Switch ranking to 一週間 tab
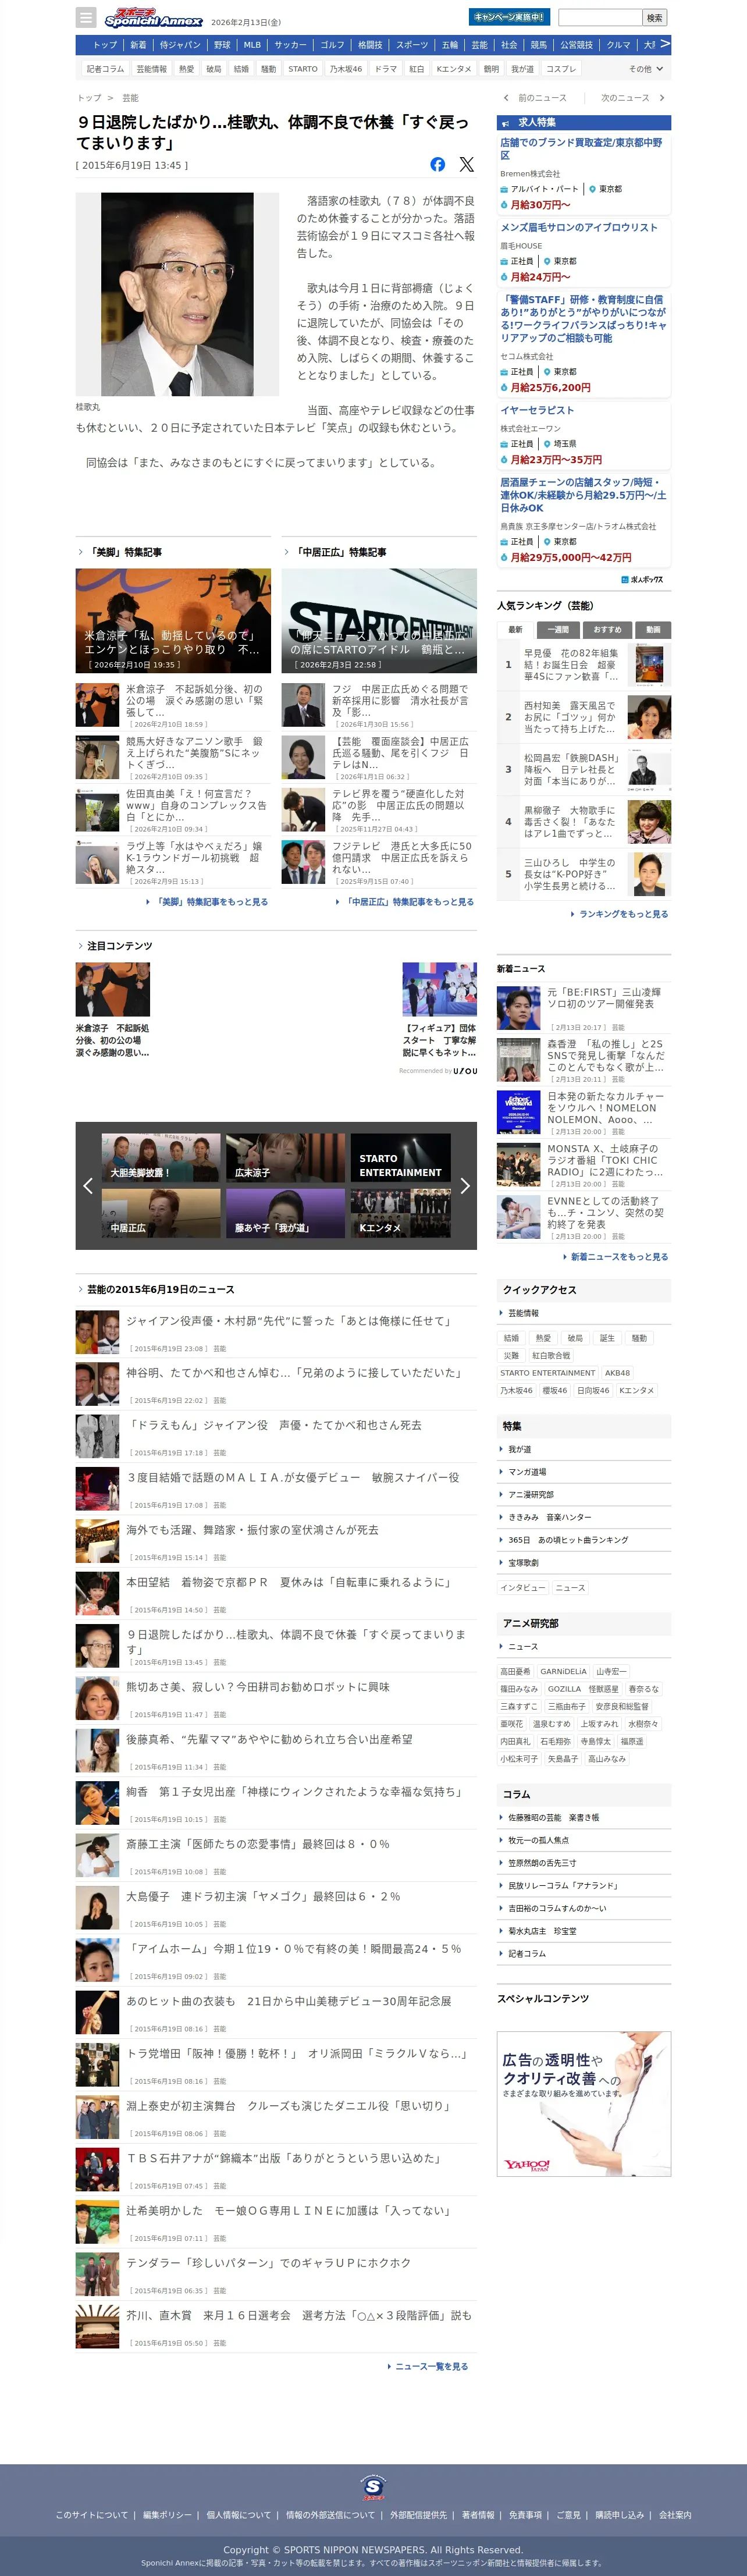Image resolution: width=747 pixels, height=2576 pixels. click(557, 630)
